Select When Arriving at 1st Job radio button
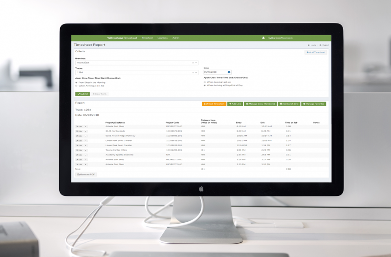Viewport: 391px width, 257px height. tap(76, 86)
